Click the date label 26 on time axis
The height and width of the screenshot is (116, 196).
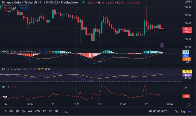tap(100, 104)
